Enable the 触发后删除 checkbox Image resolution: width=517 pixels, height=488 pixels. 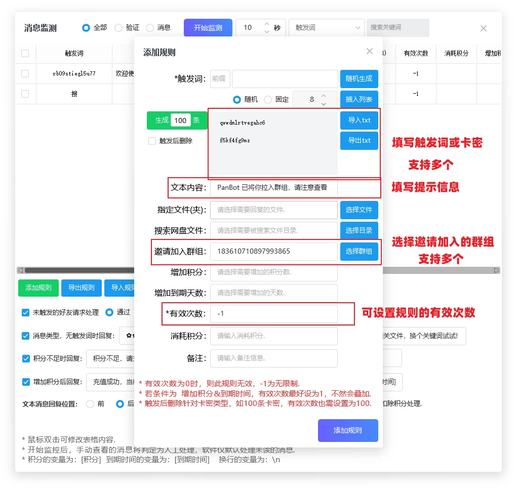click(x=152, y=141)
